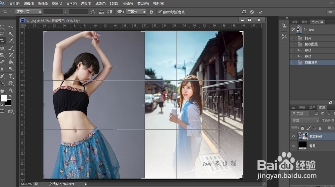335x187 pixels.
Task: Click the Straighten tool icon
Action: (x=102, y=12)
